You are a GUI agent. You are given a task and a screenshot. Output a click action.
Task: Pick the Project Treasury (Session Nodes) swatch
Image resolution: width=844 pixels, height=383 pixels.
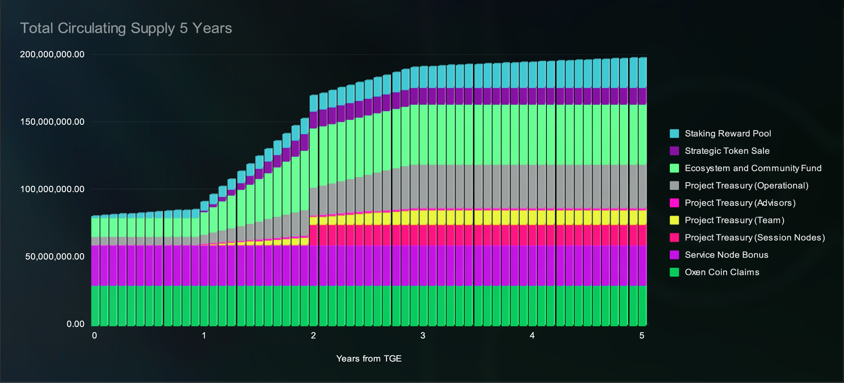674,237
